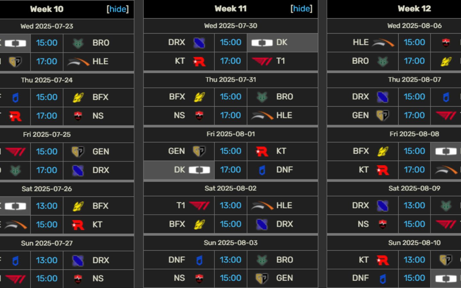Click the DRX logo on Wed 2025-07-30
The width and height of the screenshot is (461, 288).
(199, 43)
